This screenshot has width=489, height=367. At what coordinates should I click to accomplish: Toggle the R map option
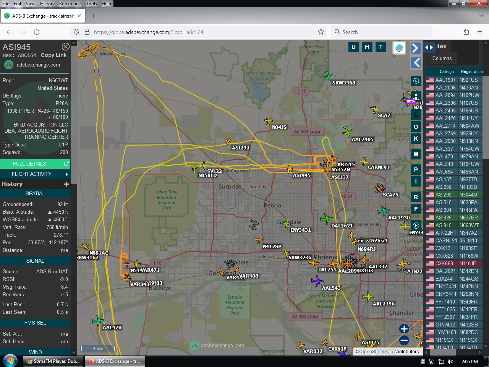[416, 197]
